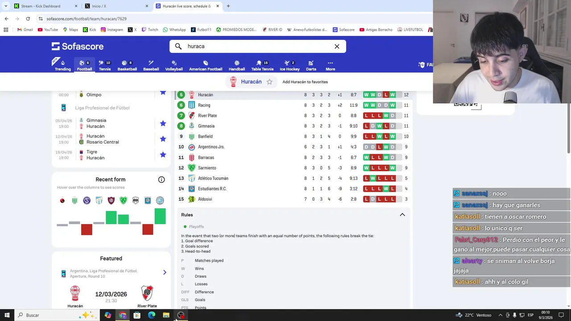Open the browser tab search dropdown
Viewport: 571px width, 321px height.
[x=6, y=6]
